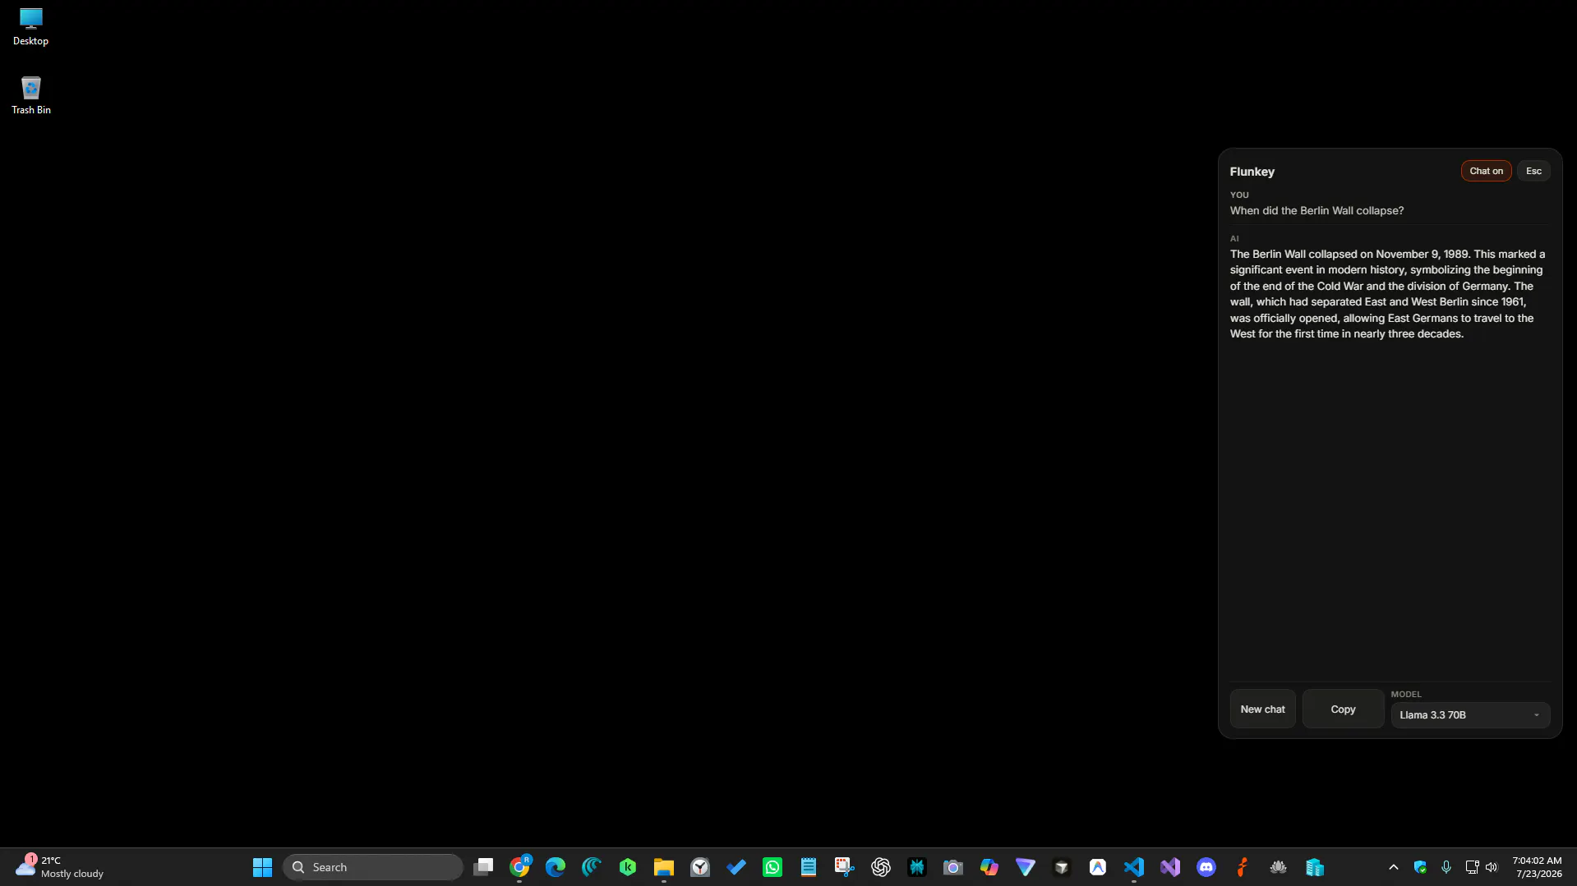Open the Windows Start menu
Image resolution: width=1577 pixels, height=886 pixels.
(x=262, y=867)
